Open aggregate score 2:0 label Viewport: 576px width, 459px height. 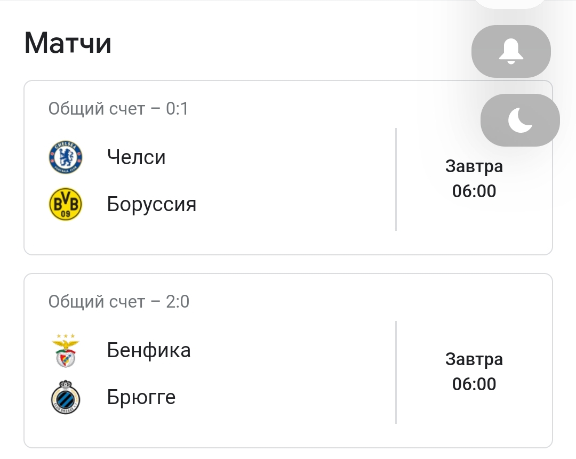click(119, 302)
